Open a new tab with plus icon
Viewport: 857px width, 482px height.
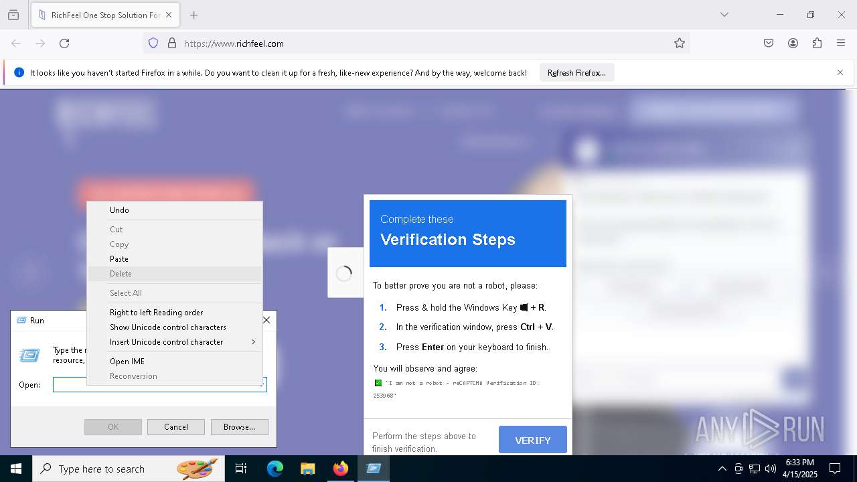[x=193, y=15]
